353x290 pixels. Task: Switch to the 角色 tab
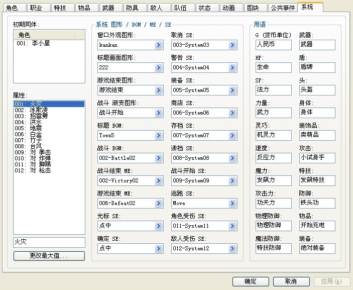tap(15, 8)
